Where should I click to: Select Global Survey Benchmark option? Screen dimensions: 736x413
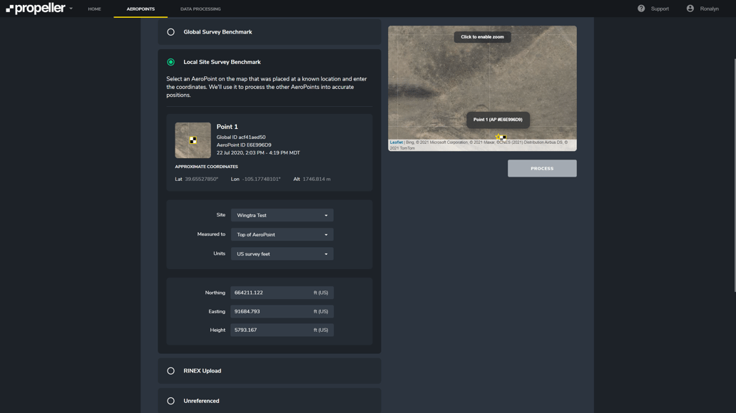170,32
